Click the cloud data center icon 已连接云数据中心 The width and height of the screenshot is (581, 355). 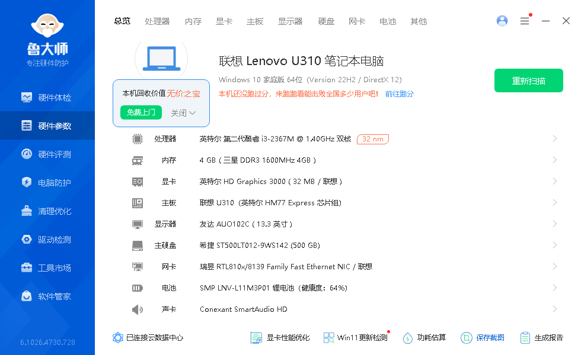point(118,338)
